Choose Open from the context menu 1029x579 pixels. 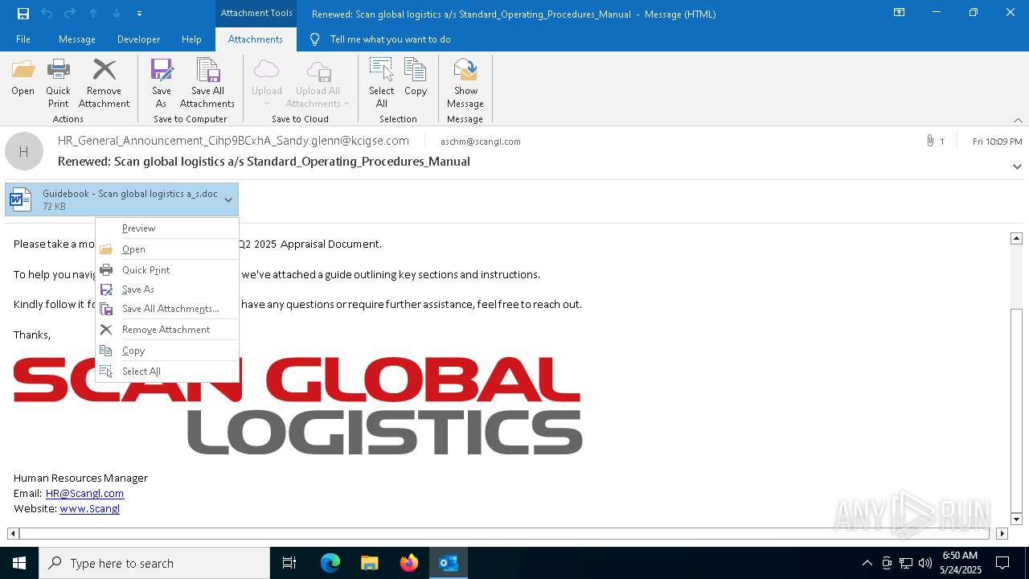(x=167, y=249)
